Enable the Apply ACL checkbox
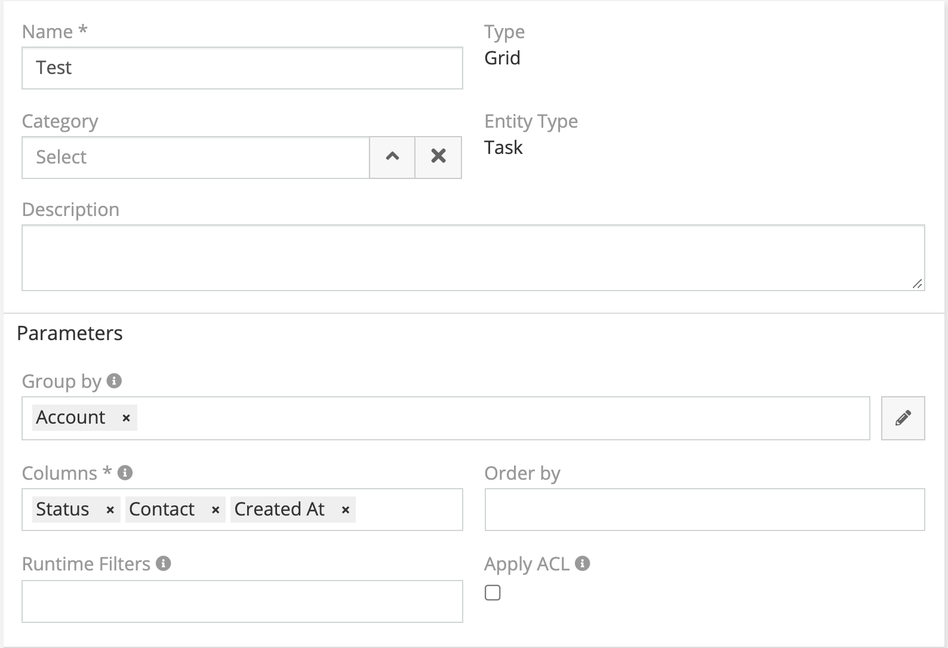 [x=493, y=593]
